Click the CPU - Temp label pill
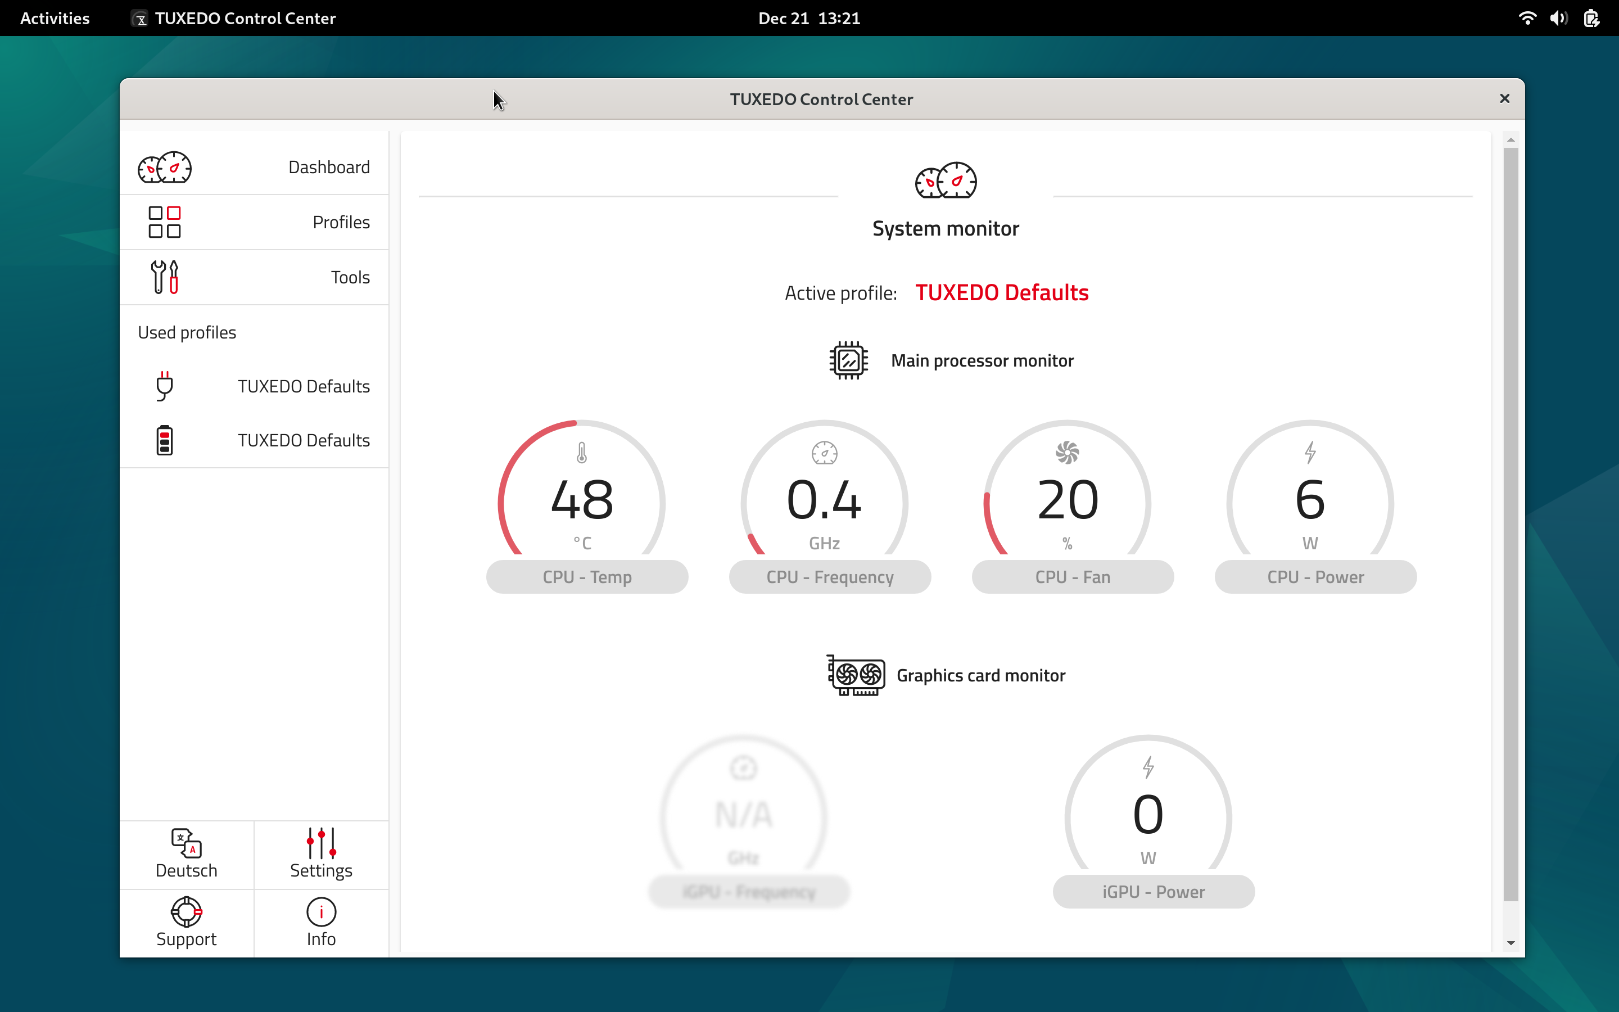Screen dimensions: 1619x1012 click(587, 577)
